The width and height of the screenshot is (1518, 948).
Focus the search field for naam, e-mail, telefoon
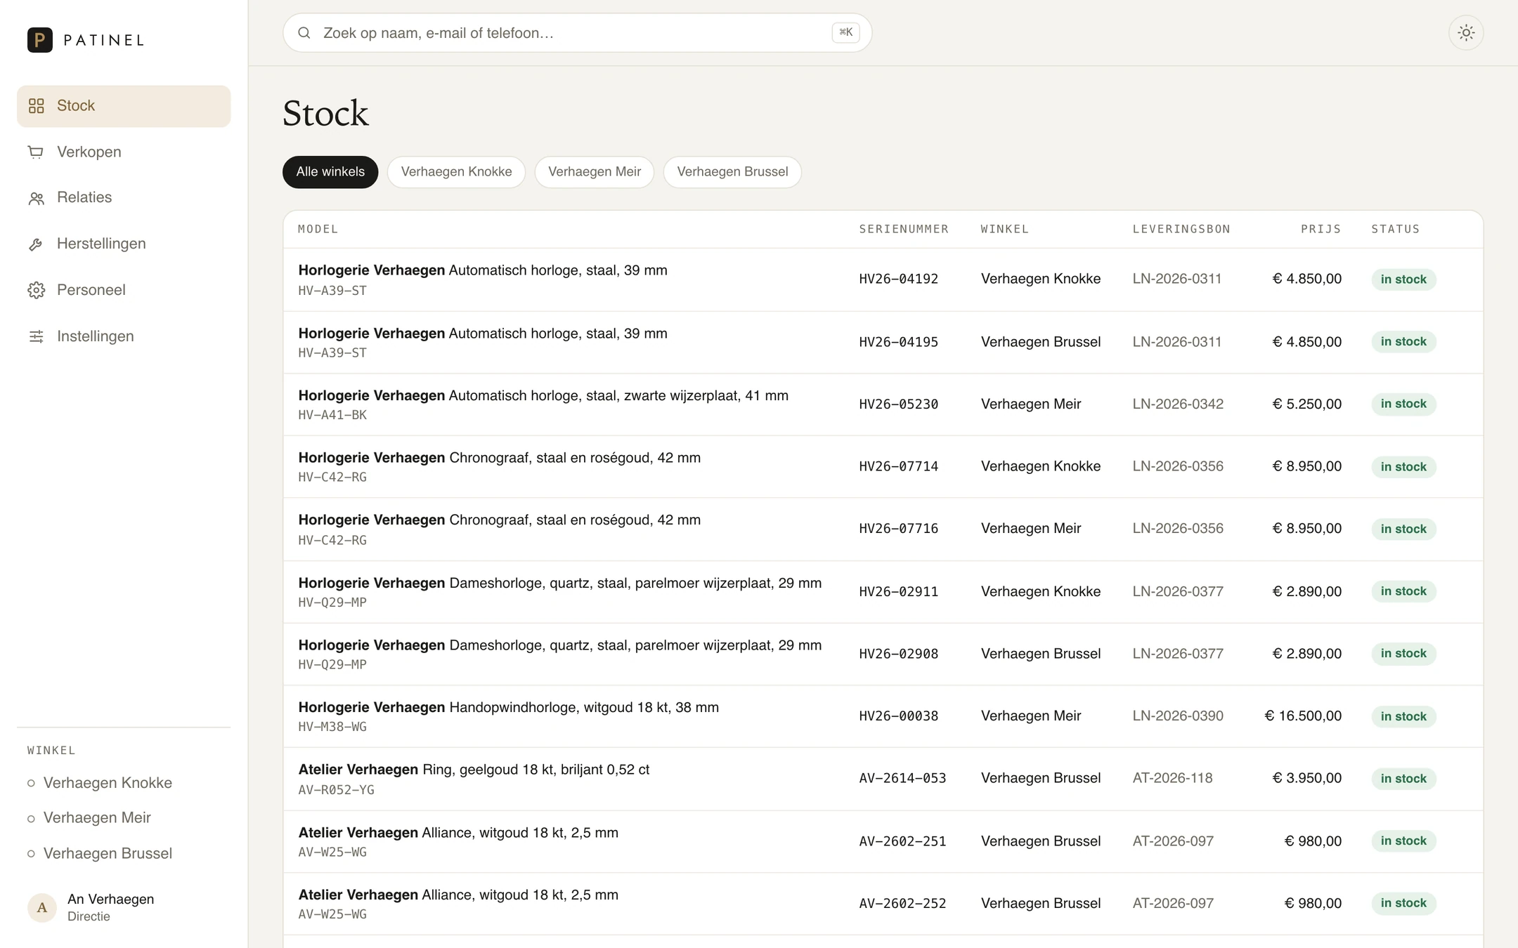(x=577, y=33)
